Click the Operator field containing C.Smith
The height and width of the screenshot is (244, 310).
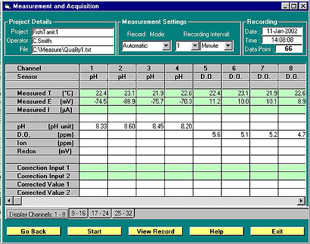73,41
